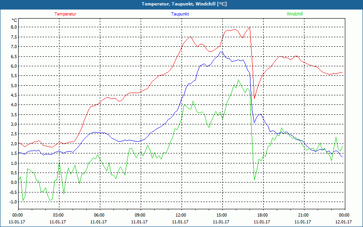
Task: Click the '1,0' y-axis value
Action: pos(14,163)
